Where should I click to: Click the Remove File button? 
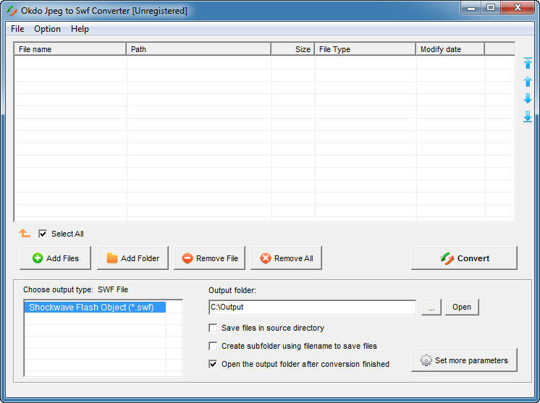(x=209, y=258)
